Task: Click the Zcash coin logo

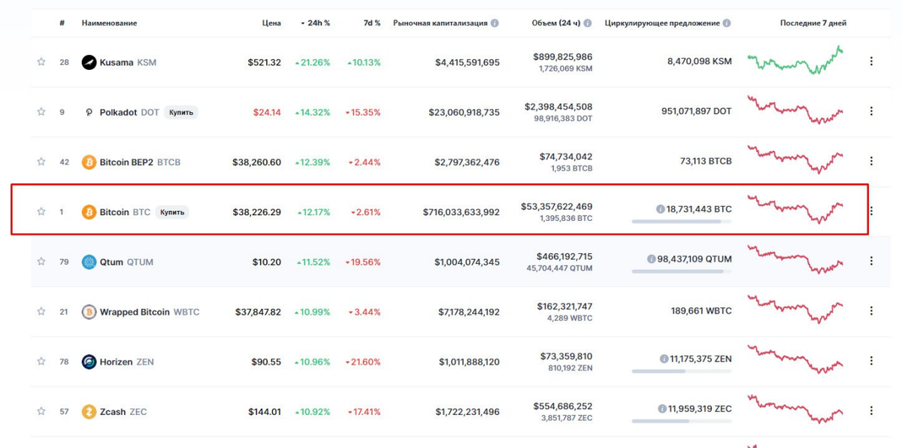Action: 89,411
